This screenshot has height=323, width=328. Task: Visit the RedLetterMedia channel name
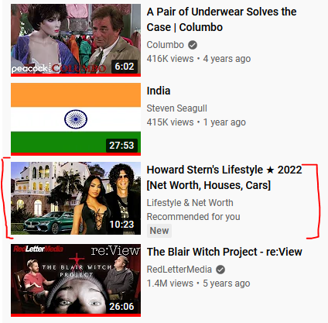pos(179,270)
